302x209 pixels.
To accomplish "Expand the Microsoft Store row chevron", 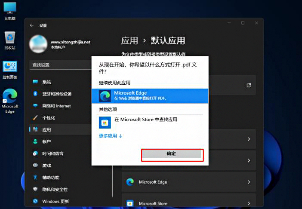I will coord(249,203).
